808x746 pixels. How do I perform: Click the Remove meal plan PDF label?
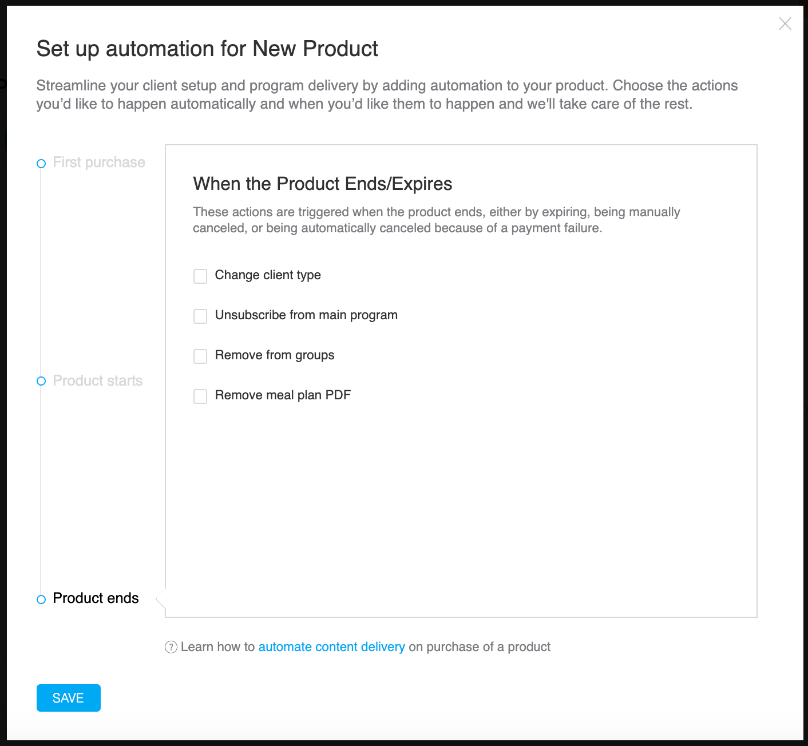tap(283, 395)
